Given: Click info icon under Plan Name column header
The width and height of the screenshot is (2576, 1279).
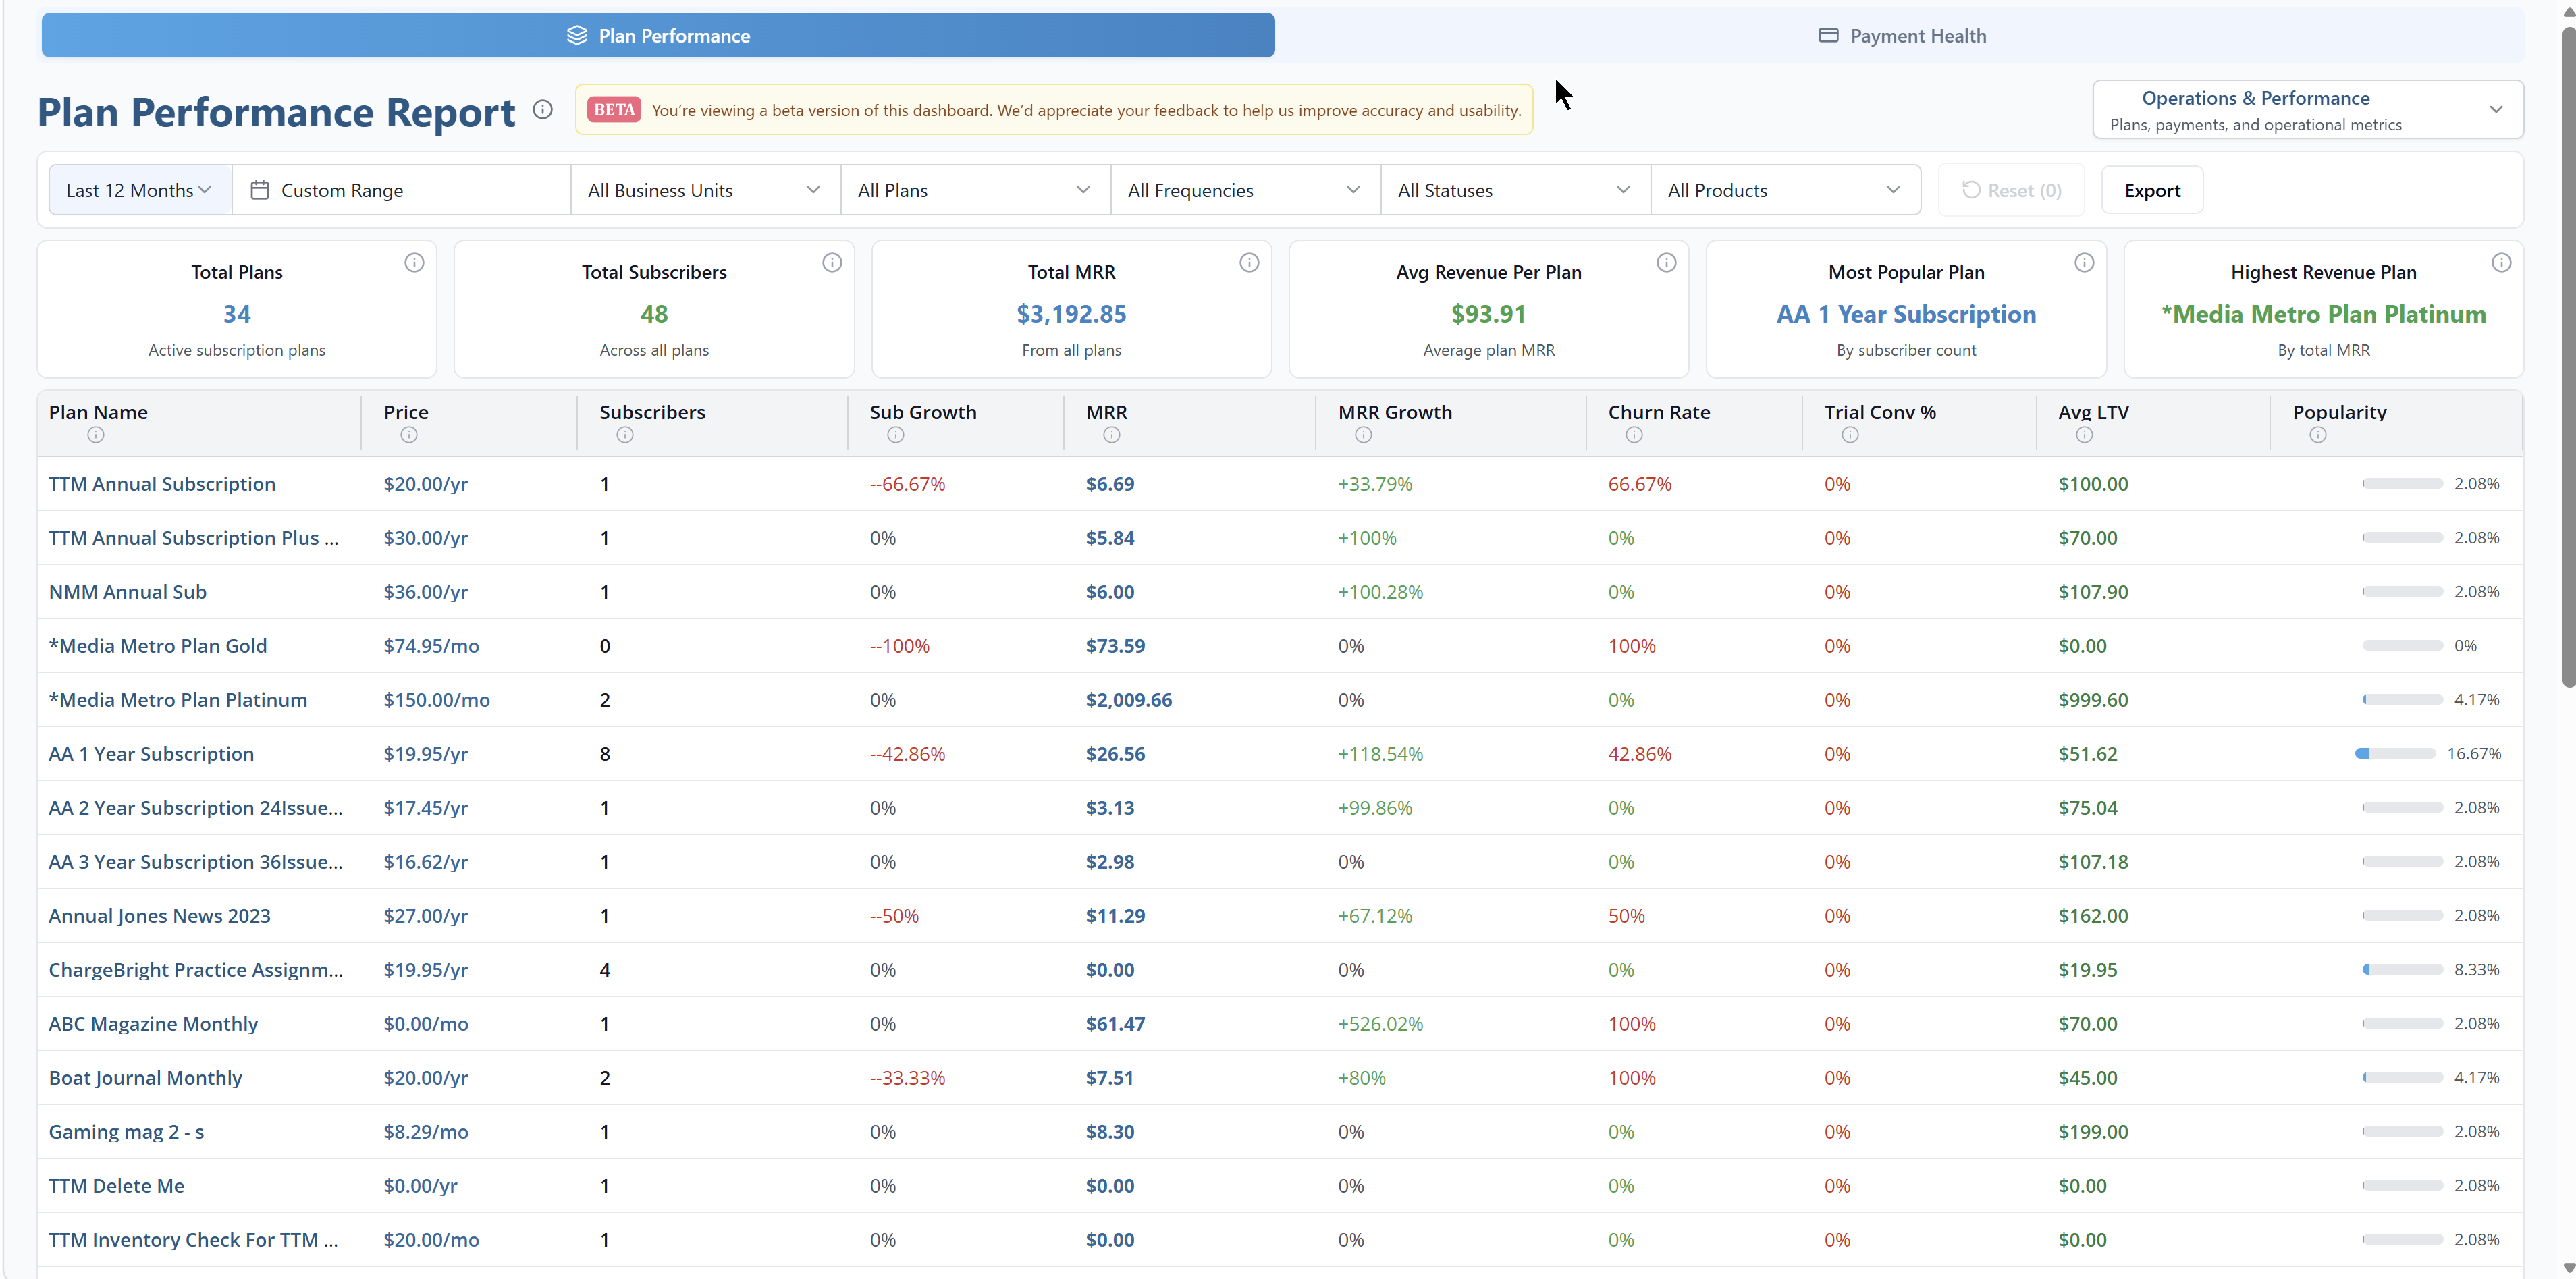Looking at the screenshot, I should (x=96, y=434).
